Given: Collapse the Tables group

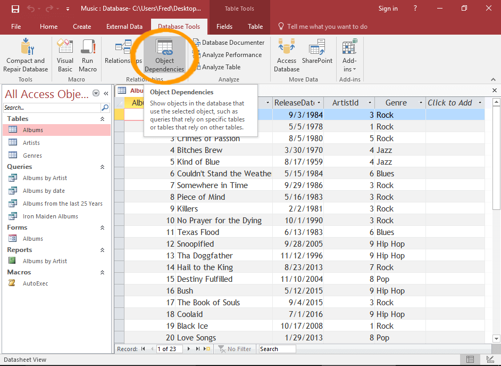Looking at the screenshot, I should click(102, 119).
